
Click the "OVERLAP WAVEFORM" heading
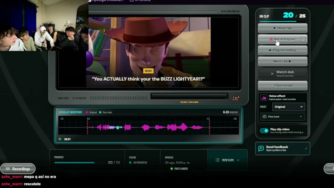point(70,112)
